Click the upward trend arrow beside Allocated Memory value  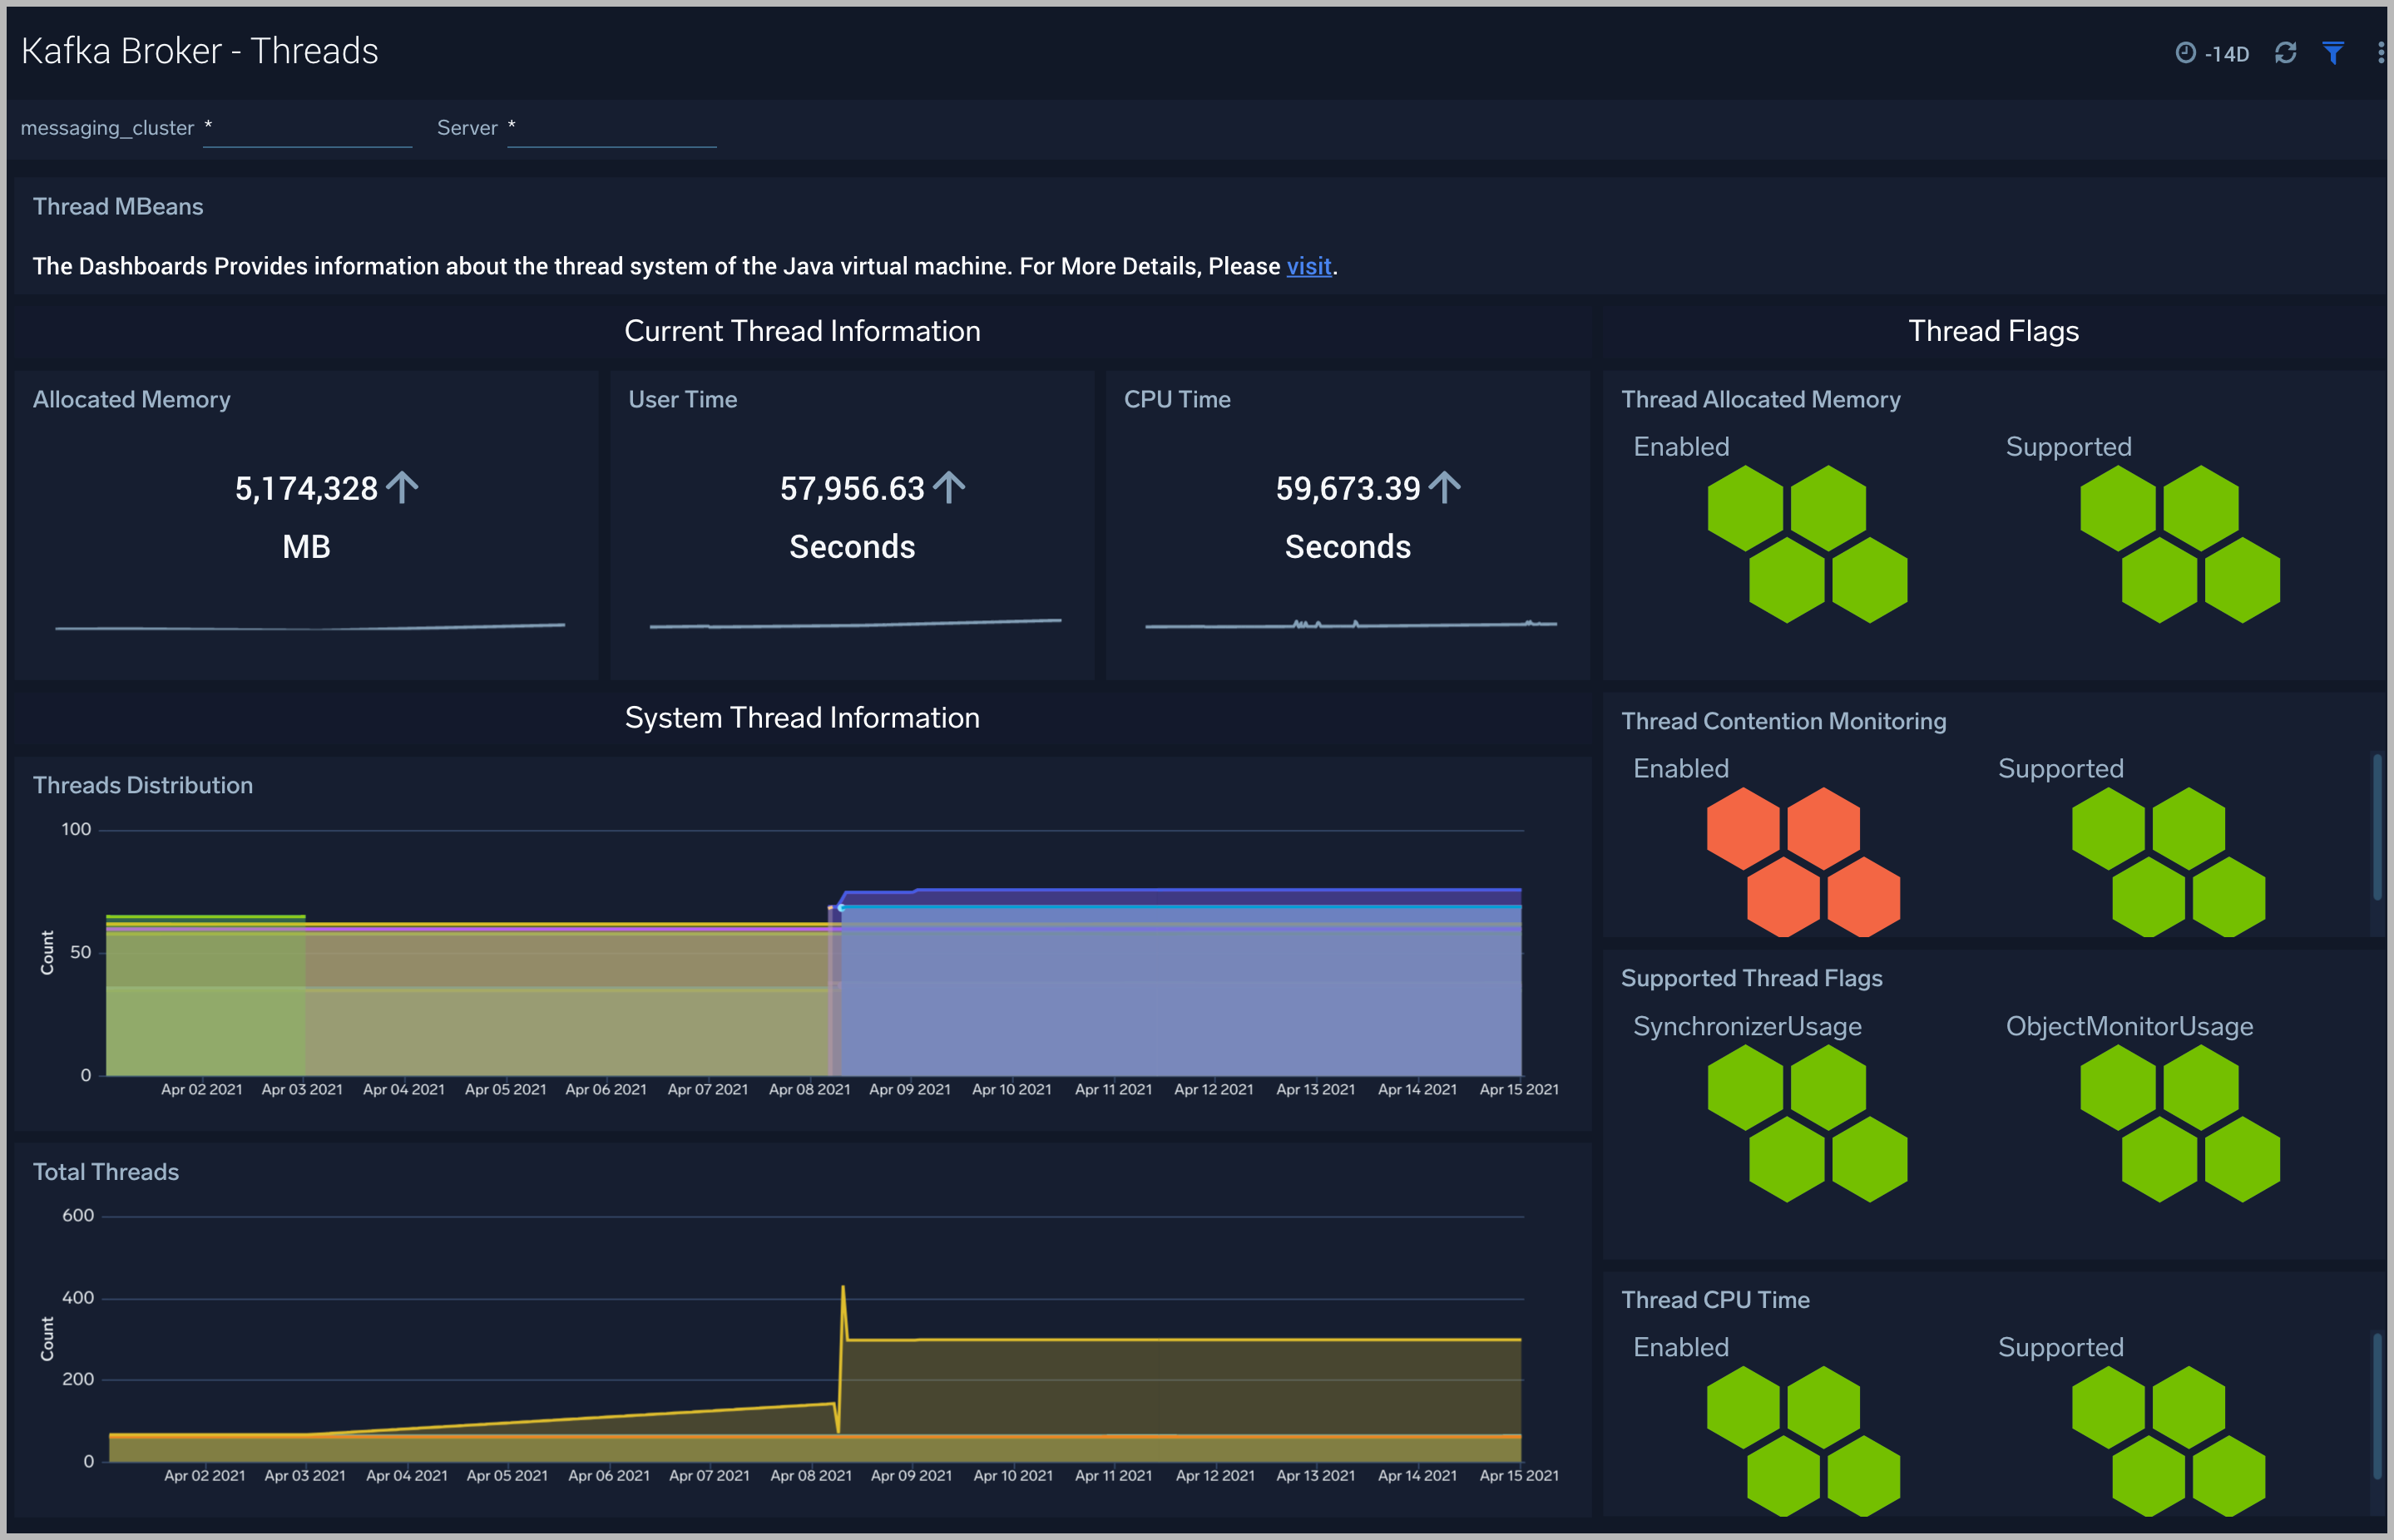tap(403, 487)
